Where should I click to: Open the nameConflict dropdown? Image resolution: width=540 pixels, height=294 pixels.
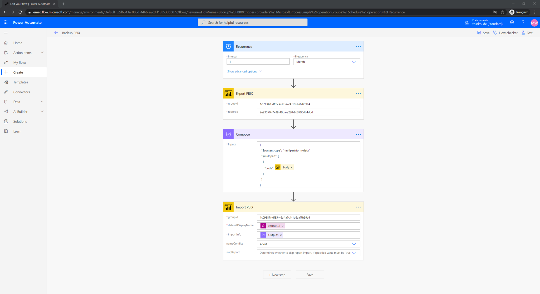pyautogui.click(x=354, y=244)
